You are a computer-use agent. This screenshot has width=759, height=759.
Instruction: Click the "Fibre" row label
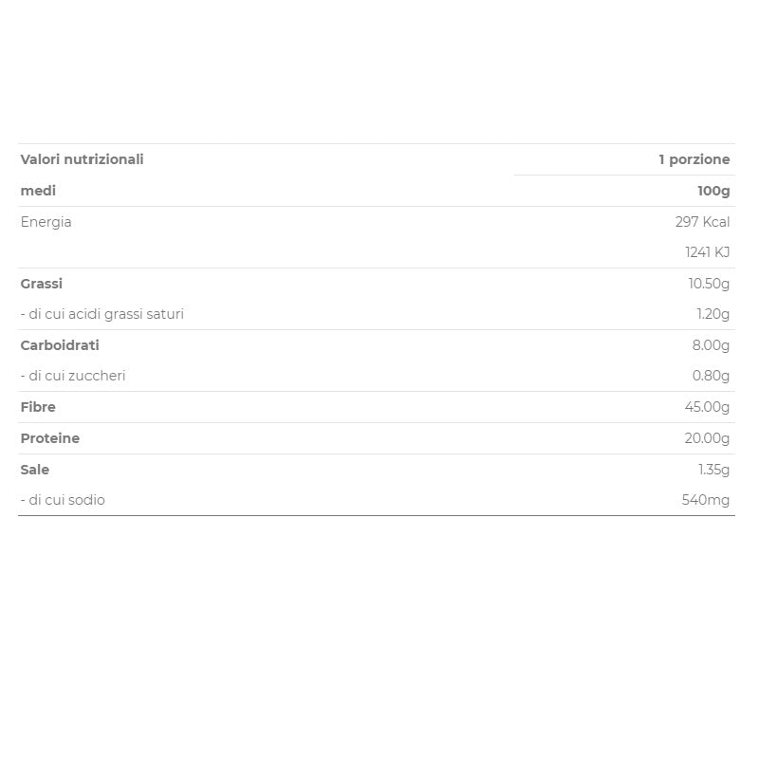click(38, 407)
